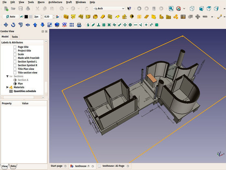Click the Arch Building (house) tool
Screen dimensions: 226x170
(x=95, y=16)
